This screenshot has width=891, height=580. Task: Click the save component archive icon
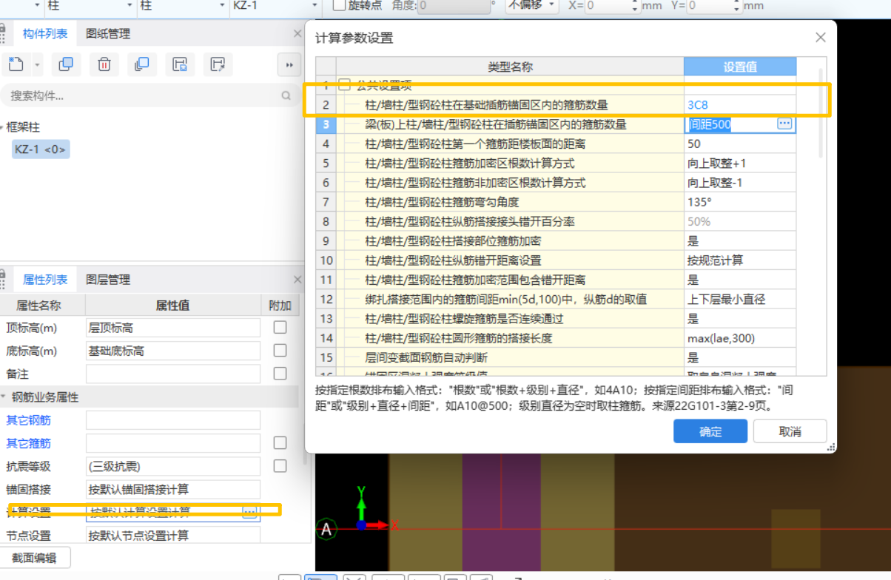[x=180, y=64]
